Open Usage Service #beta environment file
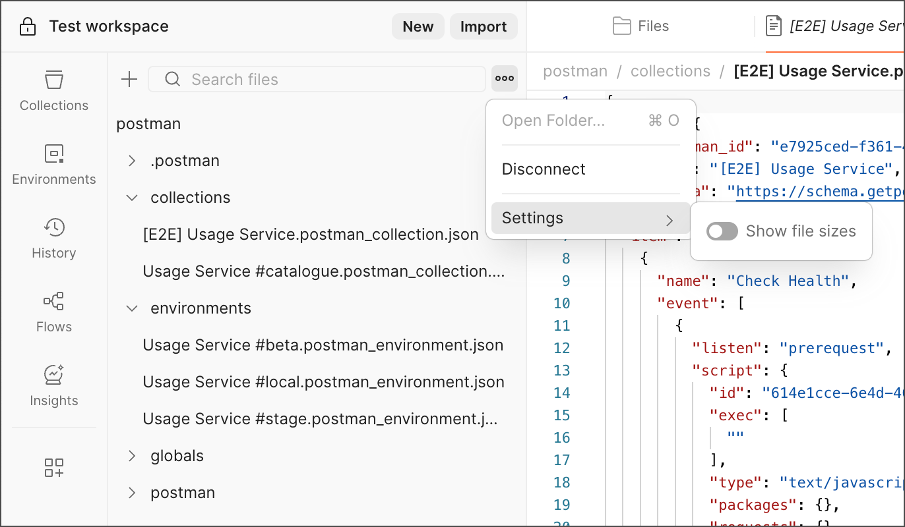 point(323,345)
